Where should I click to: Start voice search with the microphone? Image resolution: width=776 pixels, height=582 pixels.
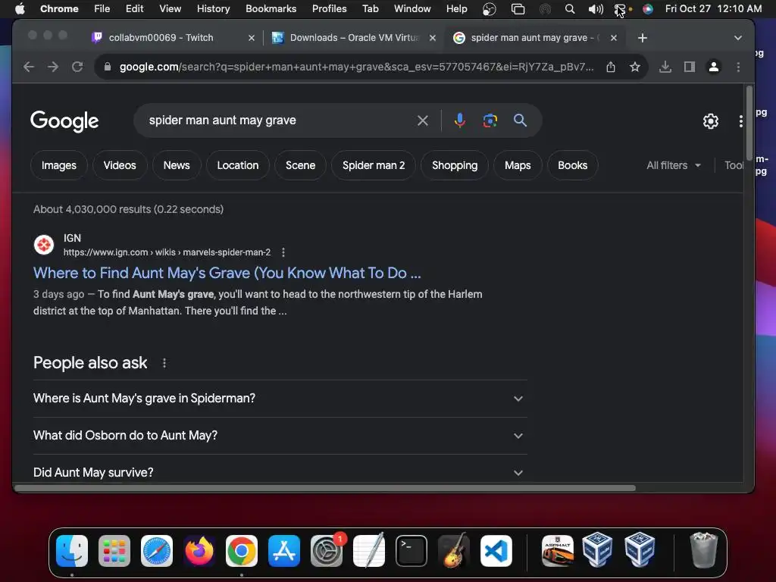[x=460, y=120]
